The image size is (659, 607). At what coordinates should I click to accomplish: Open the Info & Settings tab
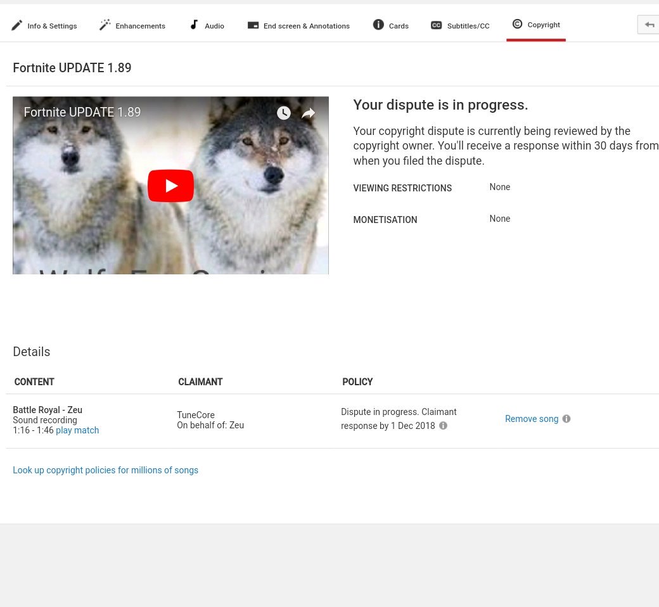tap(44, 25)
